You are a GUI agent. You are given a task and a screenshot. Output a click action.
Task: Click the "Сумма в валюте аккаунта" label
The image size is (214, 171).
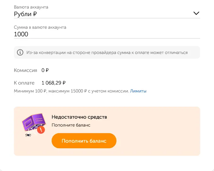[40, 27]
